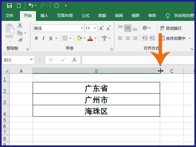Viewport: 196px width, 147px height.
Task: Click the wén phonetic guide icon
Action: point(105,38)
